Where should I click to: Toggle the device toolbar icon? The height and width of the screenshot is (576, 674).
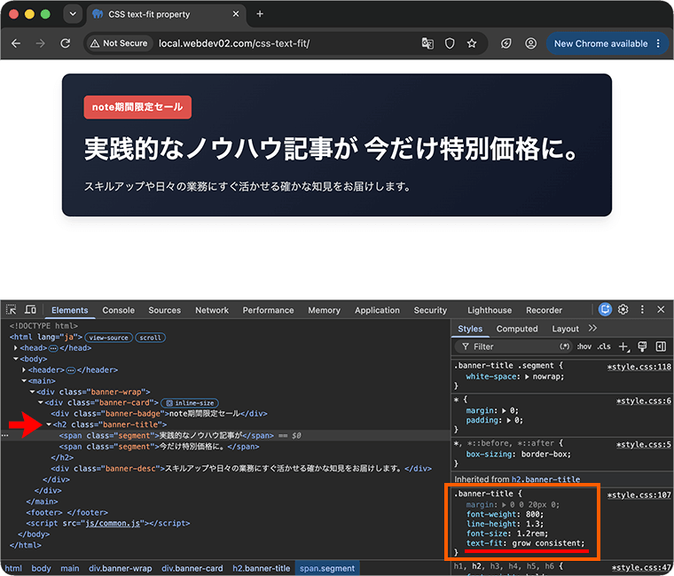tap(30, 309)
